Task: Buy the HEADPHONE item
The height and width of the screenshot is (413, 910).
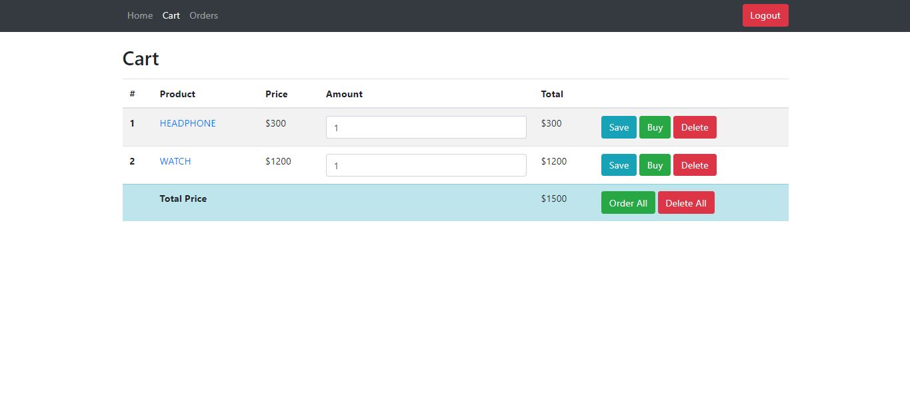Action: click(x=655, y=127)
